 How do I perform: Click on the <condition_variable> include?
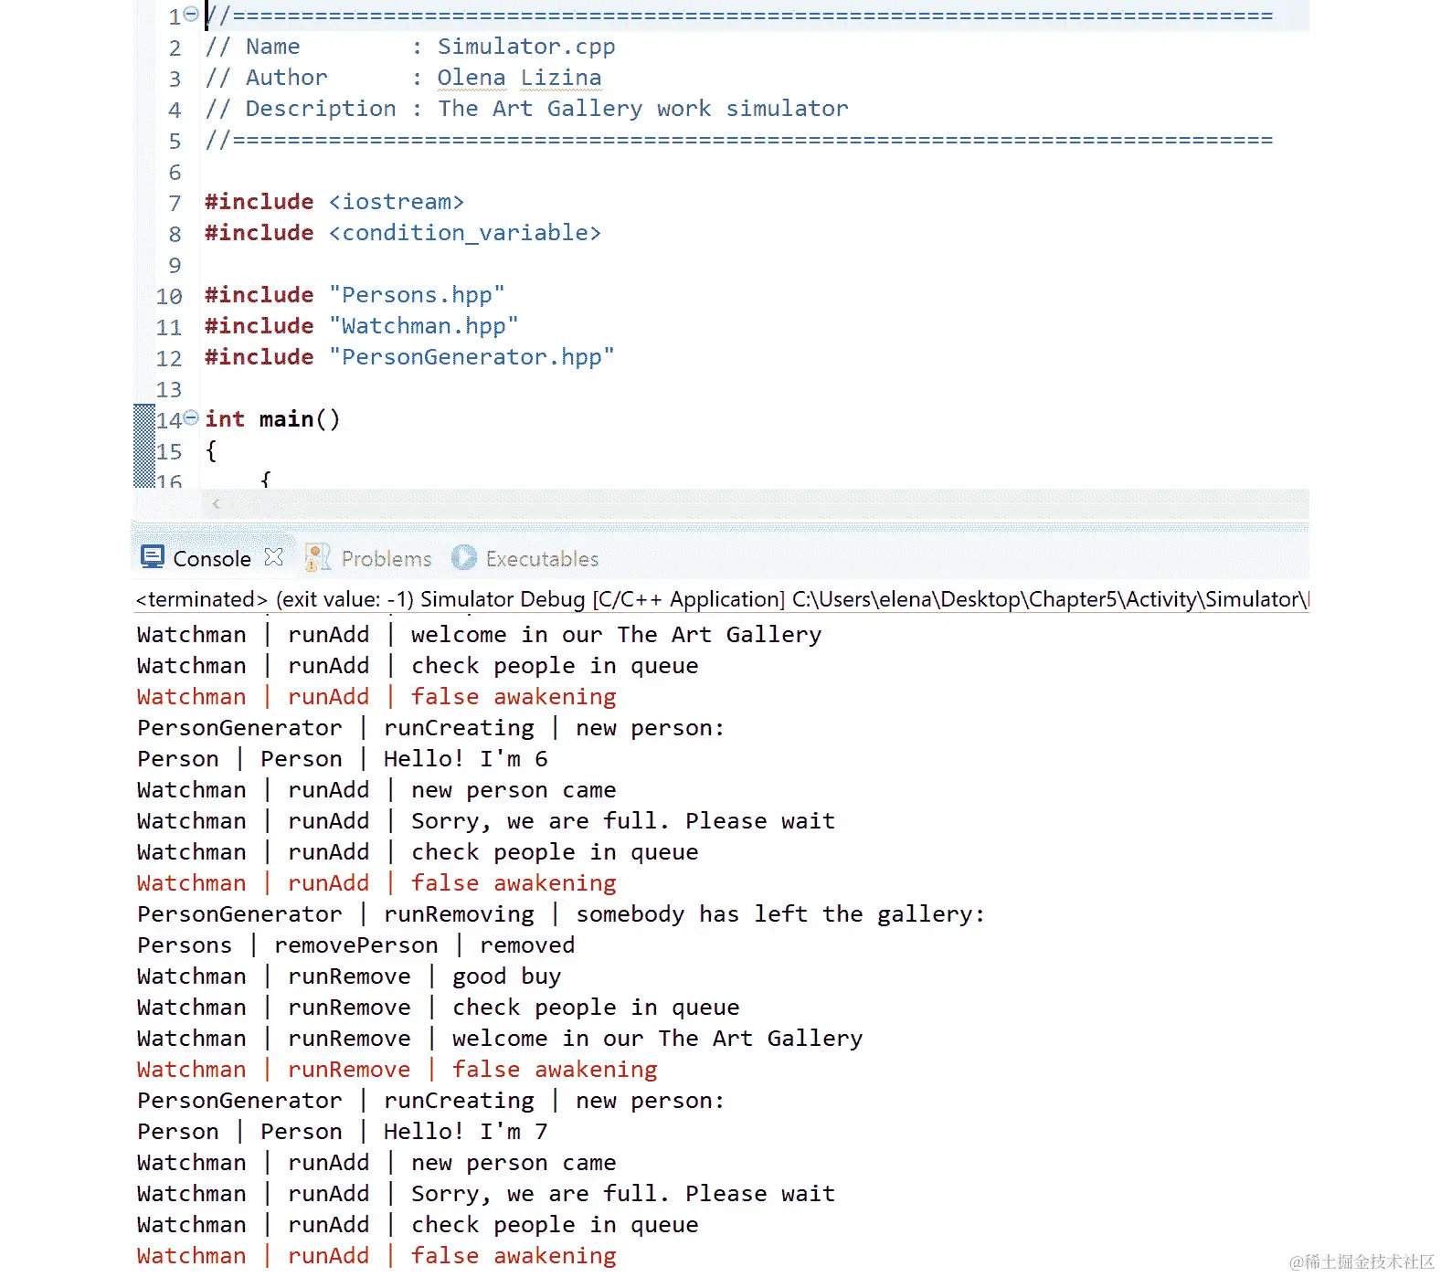465,233
